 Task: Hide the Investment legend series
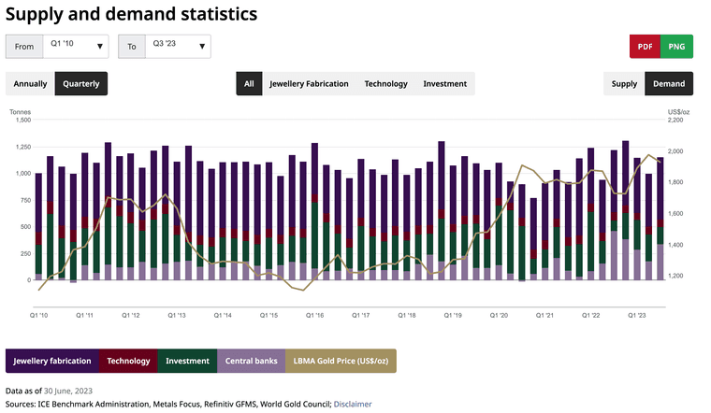pos(187,361)
